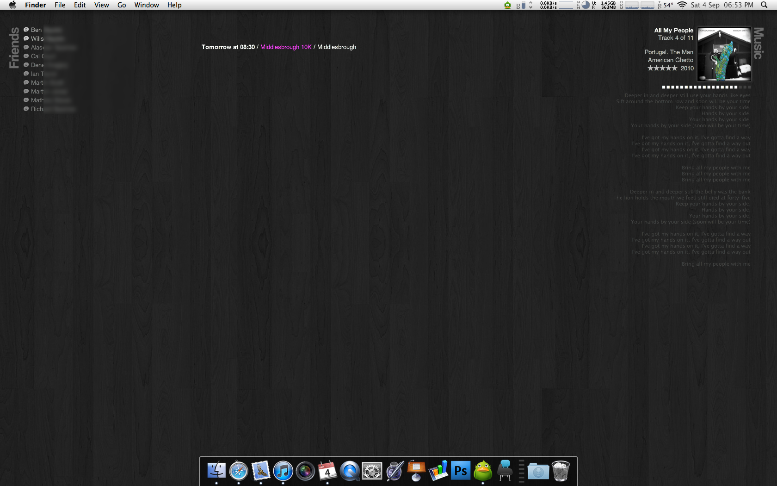Click the song title All My People
The height and width of the screenshot is (486, 777).
click(674, 30)
